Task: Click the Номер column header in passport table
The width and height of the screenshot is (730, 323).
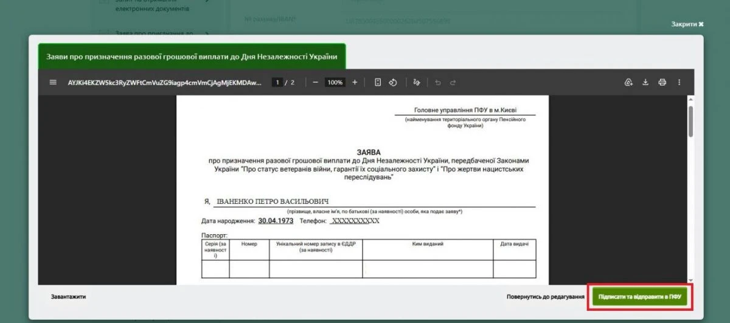Action: point(249,244)
